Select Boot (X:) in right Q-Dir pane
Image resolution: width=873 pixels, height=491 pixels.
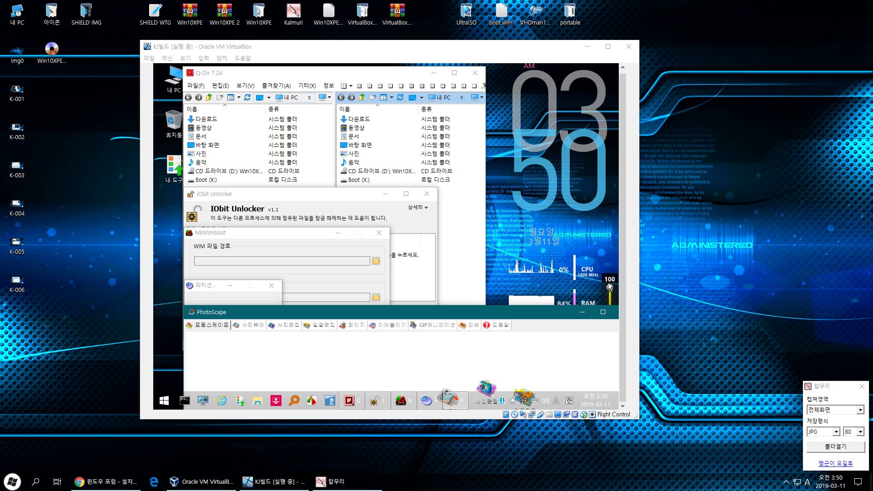coord(354,180)
